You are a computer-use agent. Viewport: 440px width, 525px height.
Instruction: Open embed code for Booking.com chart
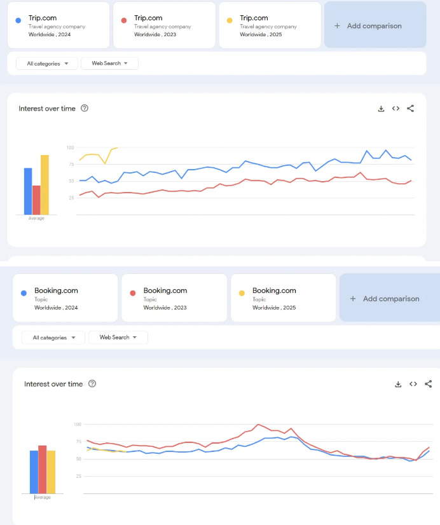[x=413, y=384]
